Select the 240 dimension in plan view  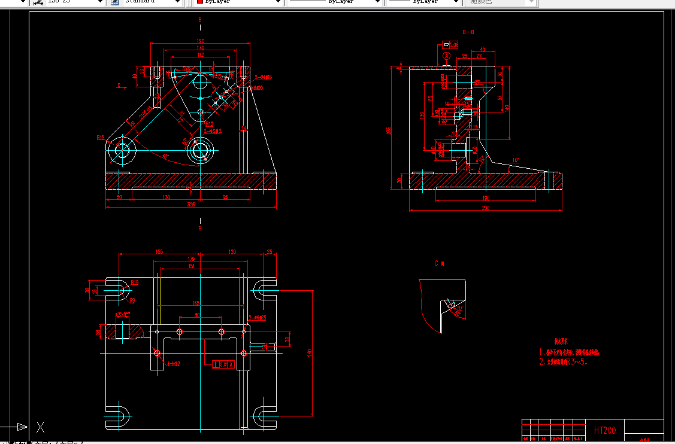coord(310,353)
